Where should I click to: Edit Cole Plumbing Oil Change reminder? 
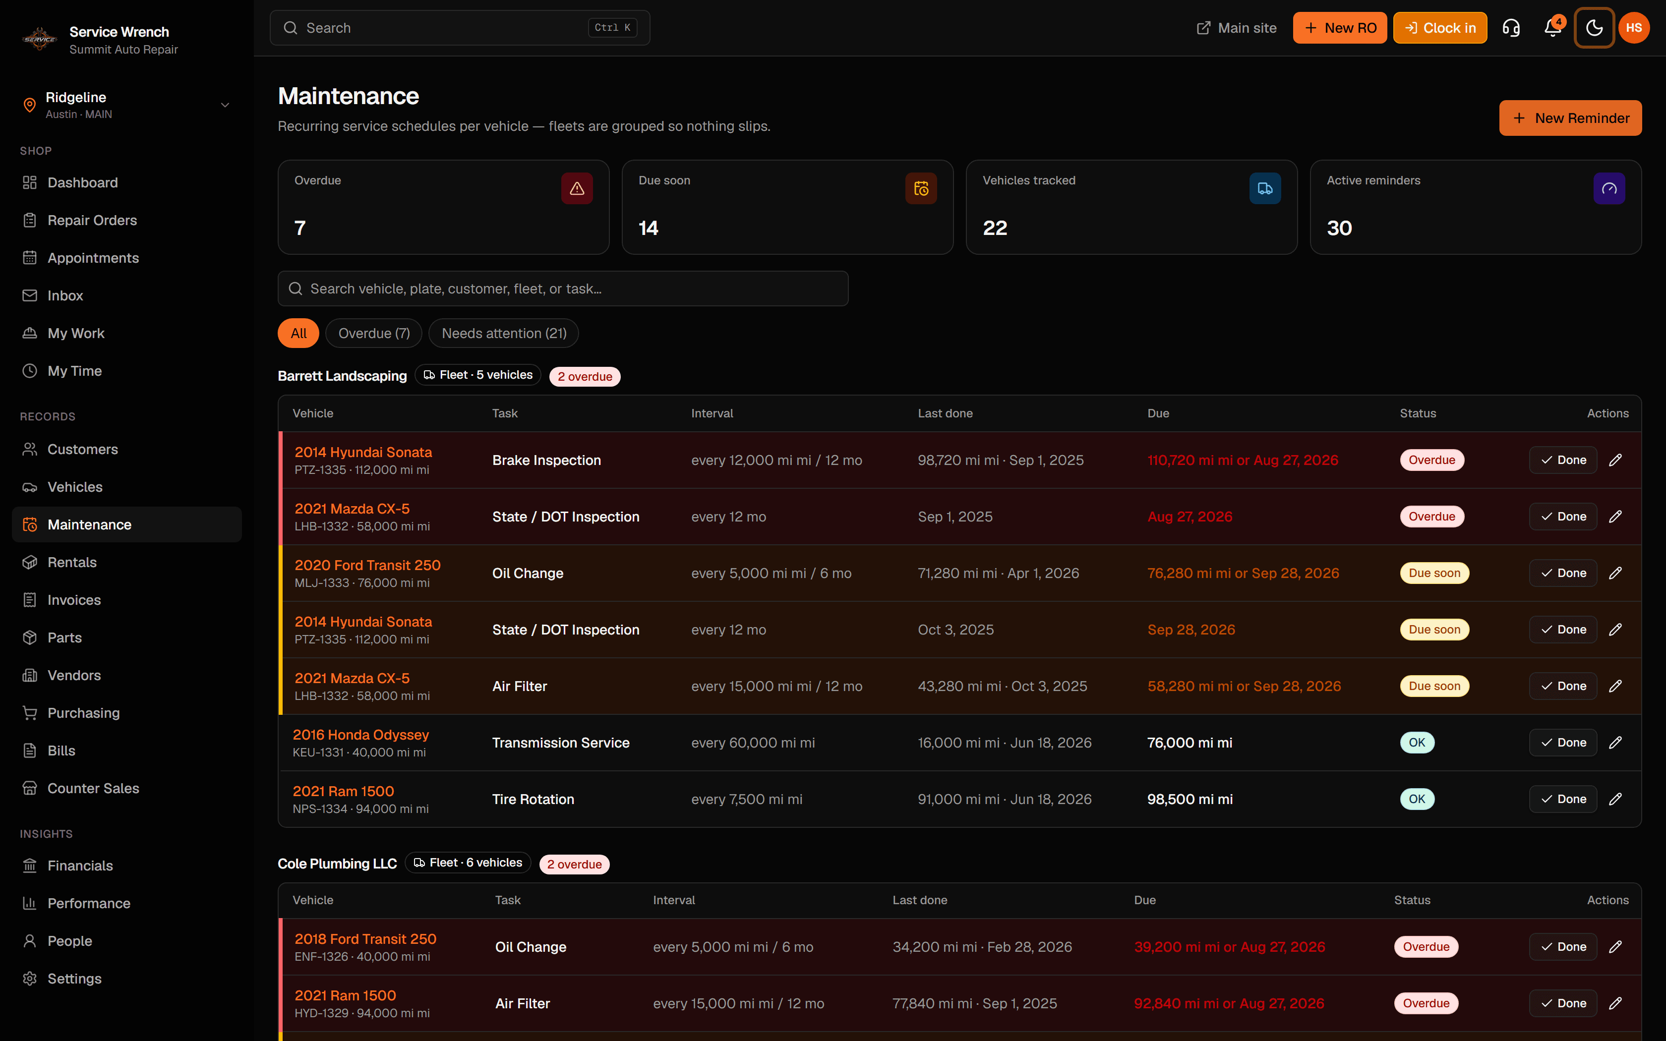pos(1615,947)
